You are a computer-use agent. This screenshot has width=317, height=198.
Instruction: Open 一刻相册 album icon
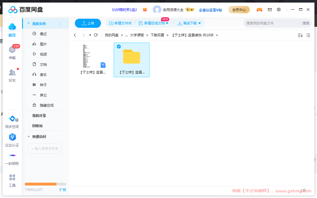tap(12, 156)
